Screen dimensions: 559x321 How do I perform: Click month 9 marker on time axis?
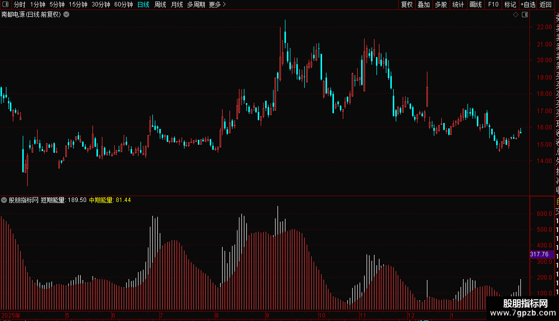point(267,315)
